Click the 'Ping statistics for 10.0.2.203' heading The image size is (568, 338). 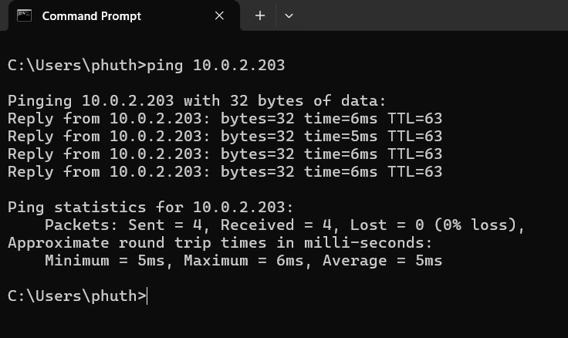150,208
